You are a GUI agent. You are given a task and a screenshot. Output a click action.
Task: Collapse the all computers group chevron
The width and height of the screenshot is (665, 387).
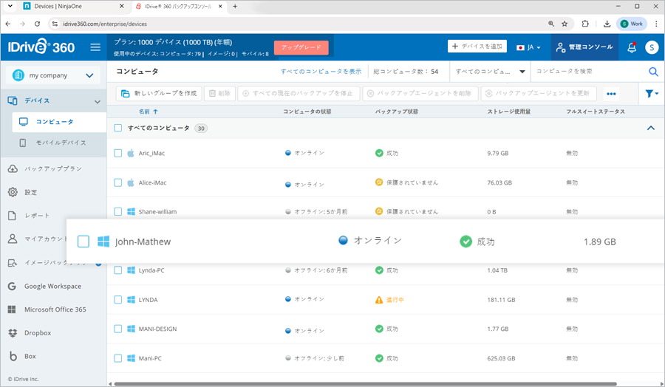click(651, 128)
